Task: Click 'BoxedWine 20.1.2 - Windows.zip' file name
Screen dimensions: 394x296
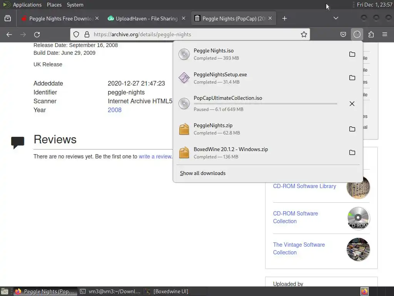Action: click(231, 149)
